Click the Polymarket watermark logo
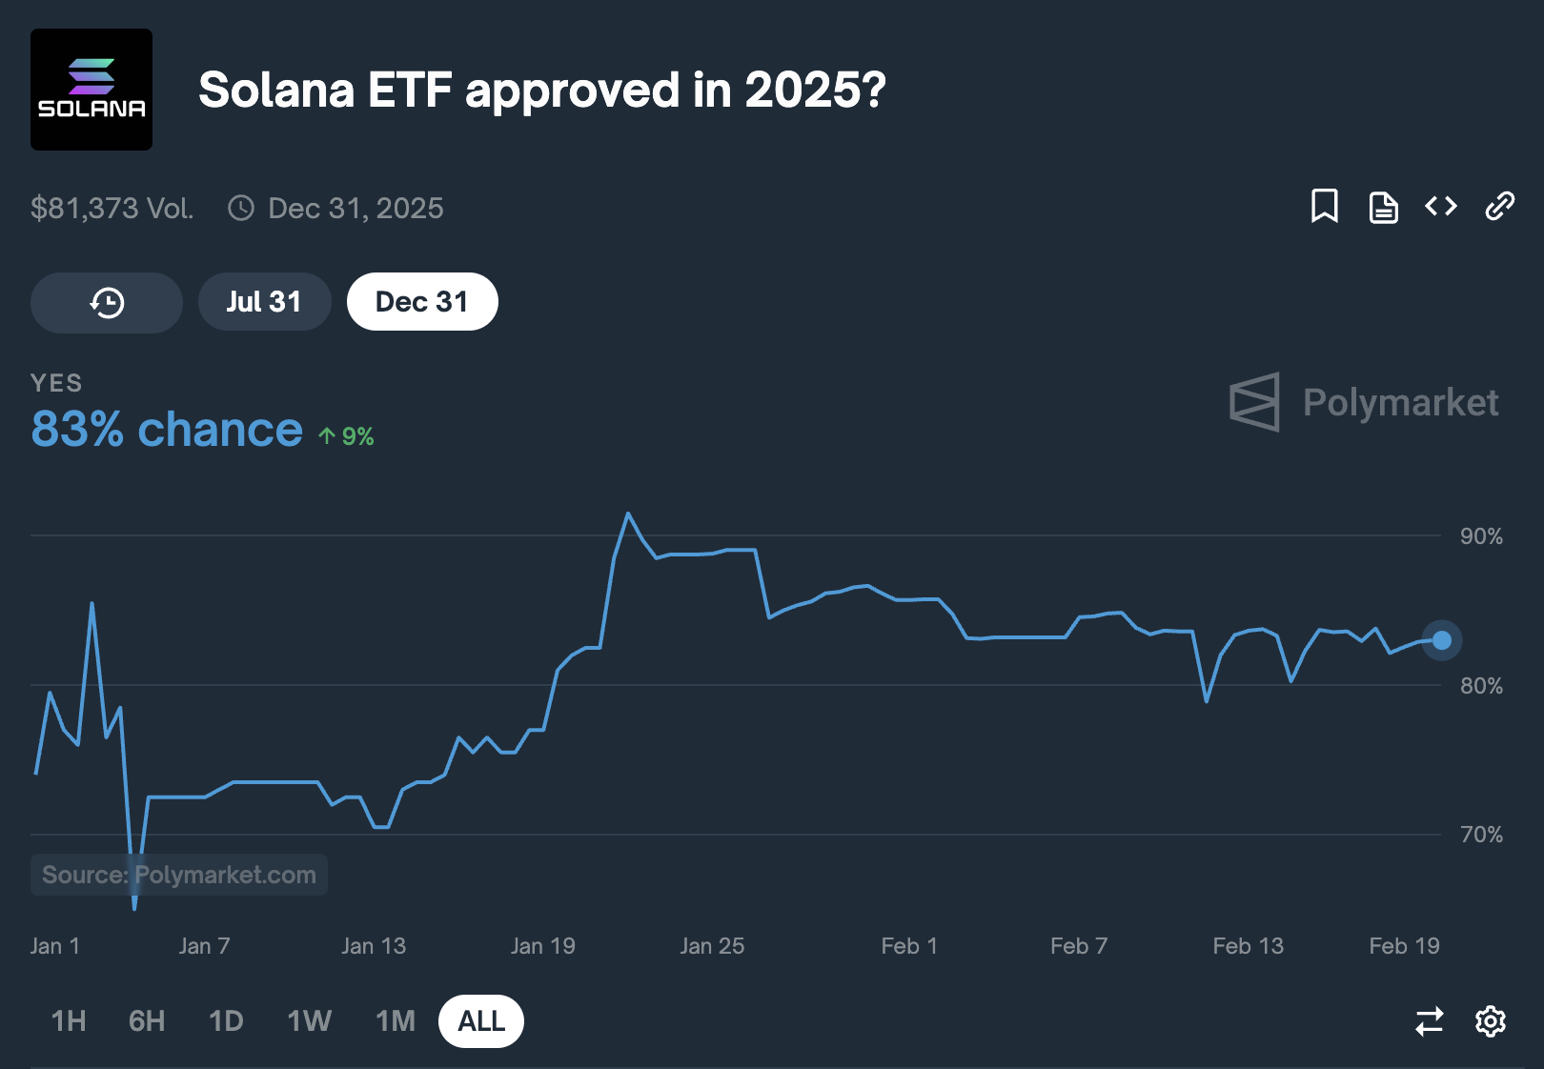Viewport: 1544px width, 1069px height. pyautogui.click(x=1364, y=402)
